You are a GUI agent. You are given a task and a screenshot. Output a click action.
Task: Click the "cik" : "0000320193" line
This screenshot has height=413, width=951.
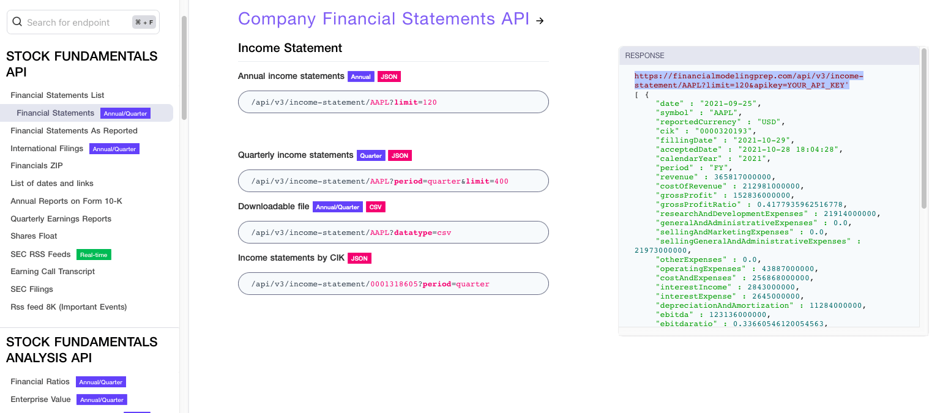click(x=707, y=131)
